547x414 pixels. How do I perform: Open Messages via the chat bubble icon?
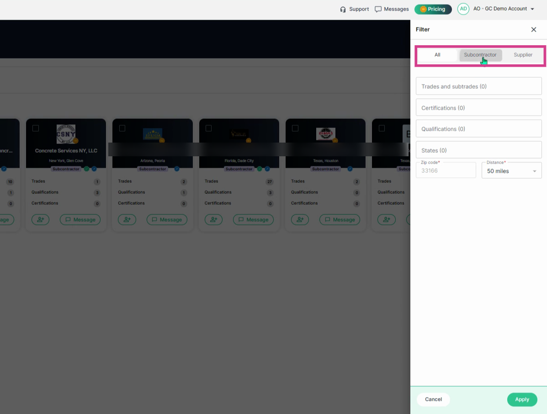coord(378,10)
